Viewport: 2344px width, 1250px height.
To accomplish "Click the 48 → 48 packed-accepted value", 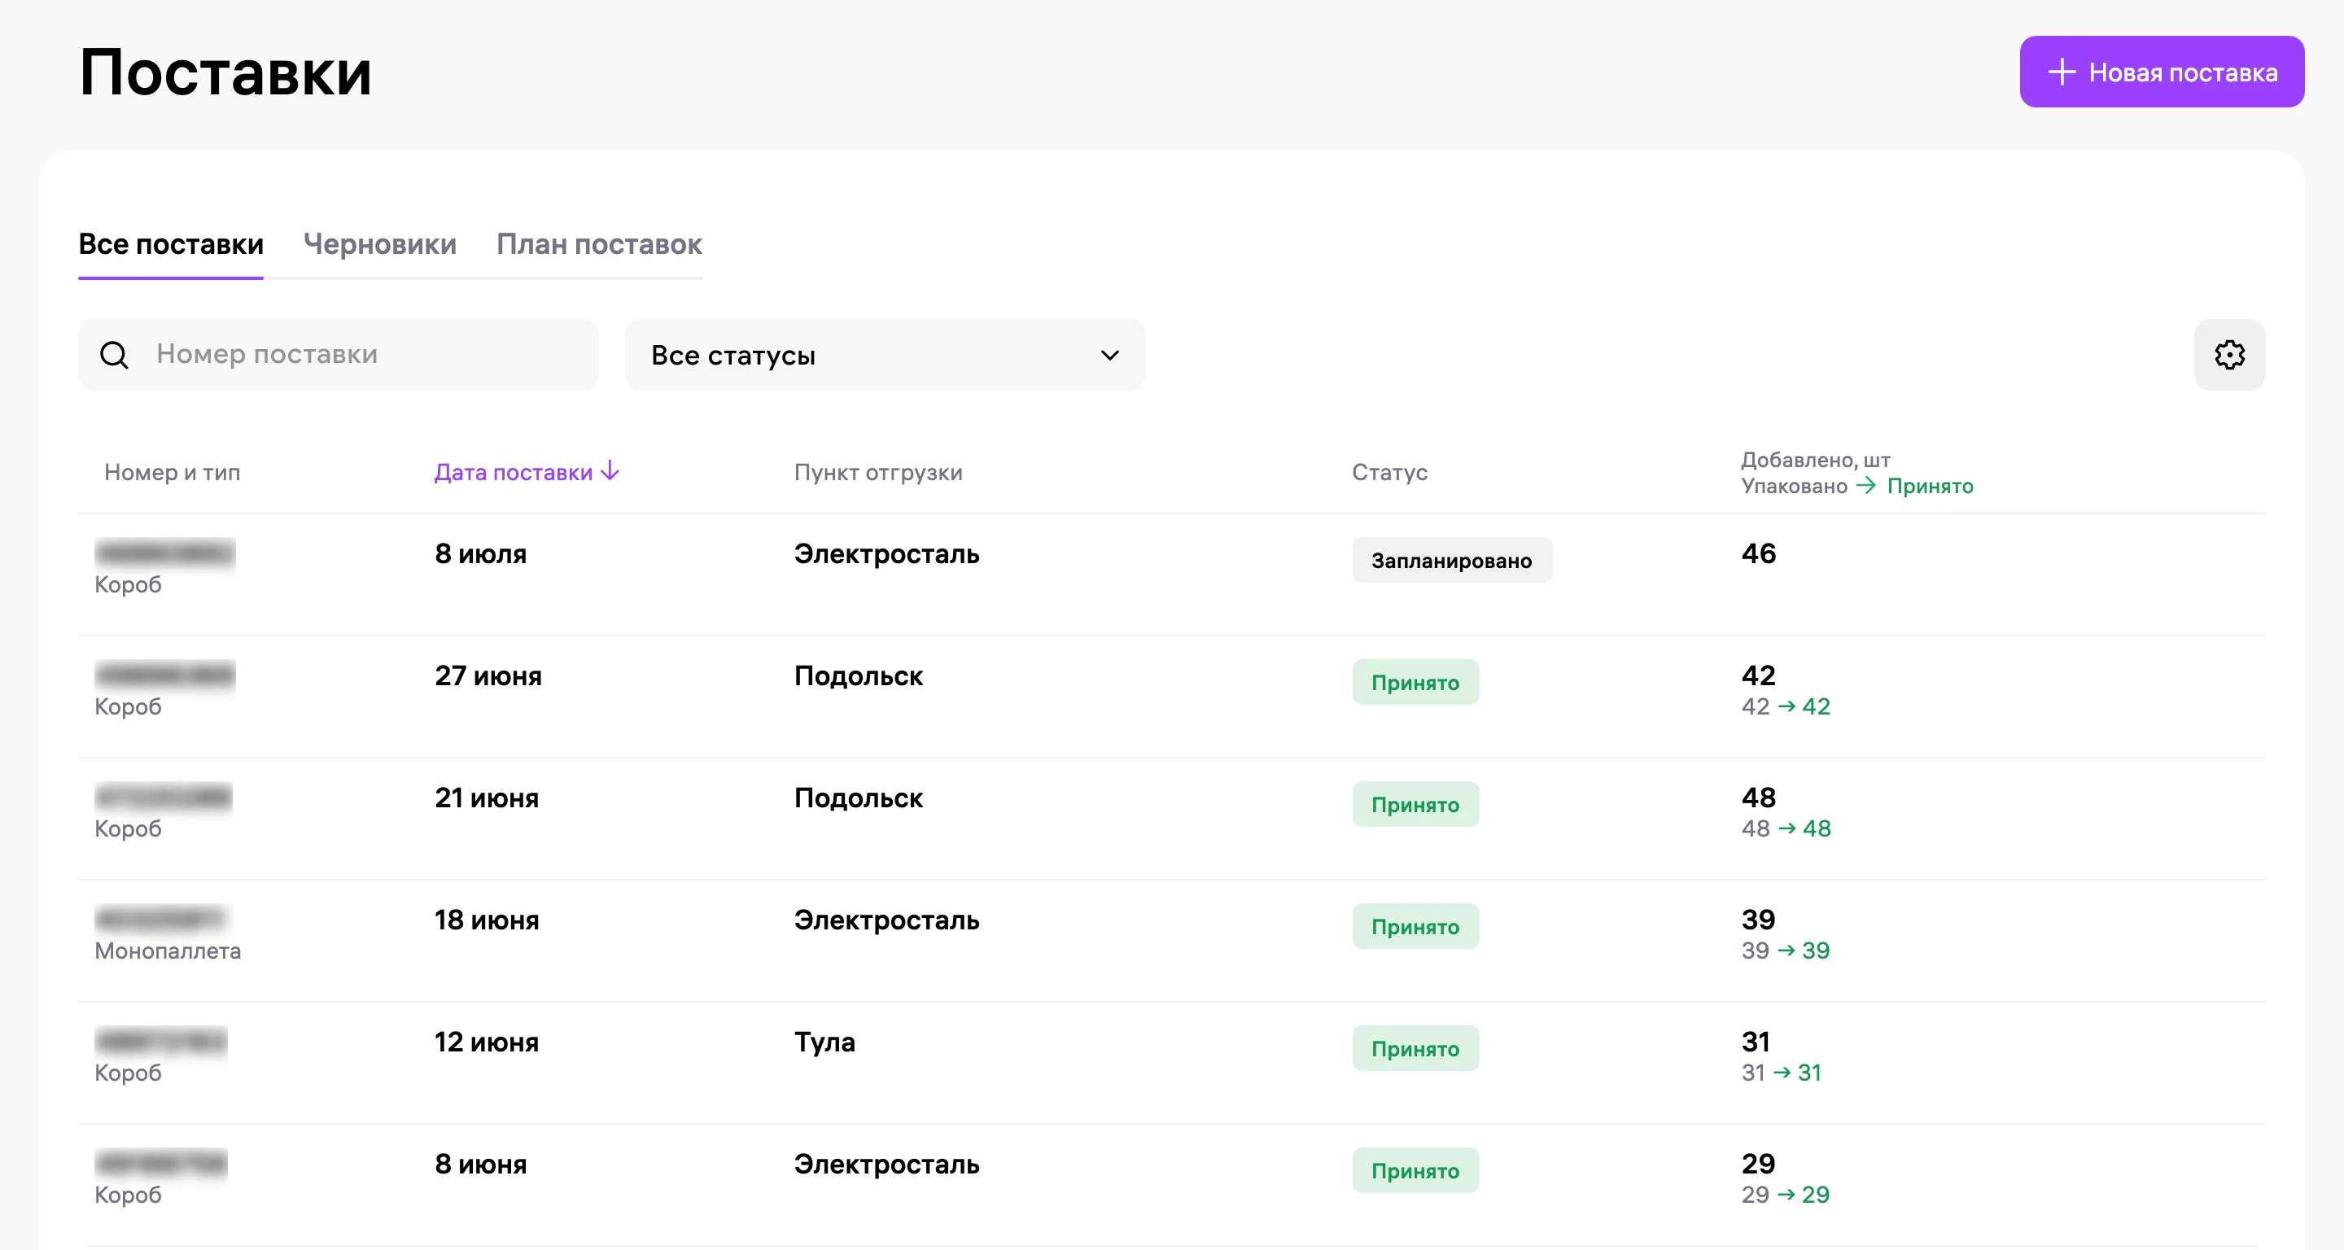I will pyautogui.click(x=1786, y=828).
